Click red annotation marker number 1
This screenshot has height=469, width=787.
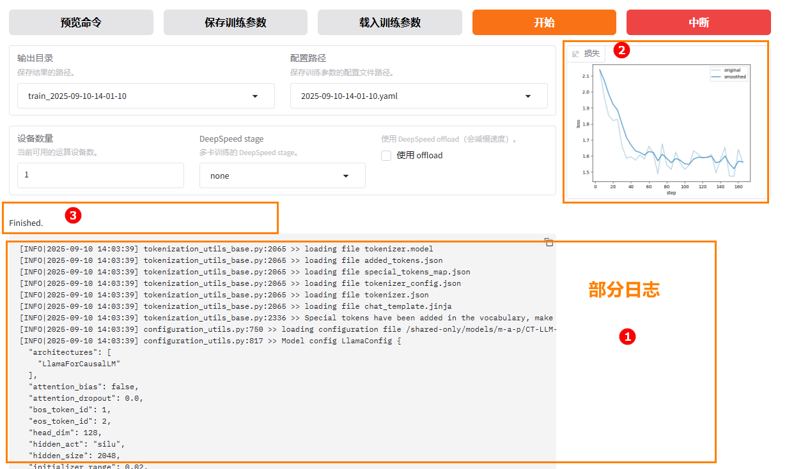(x=628, y=336)
